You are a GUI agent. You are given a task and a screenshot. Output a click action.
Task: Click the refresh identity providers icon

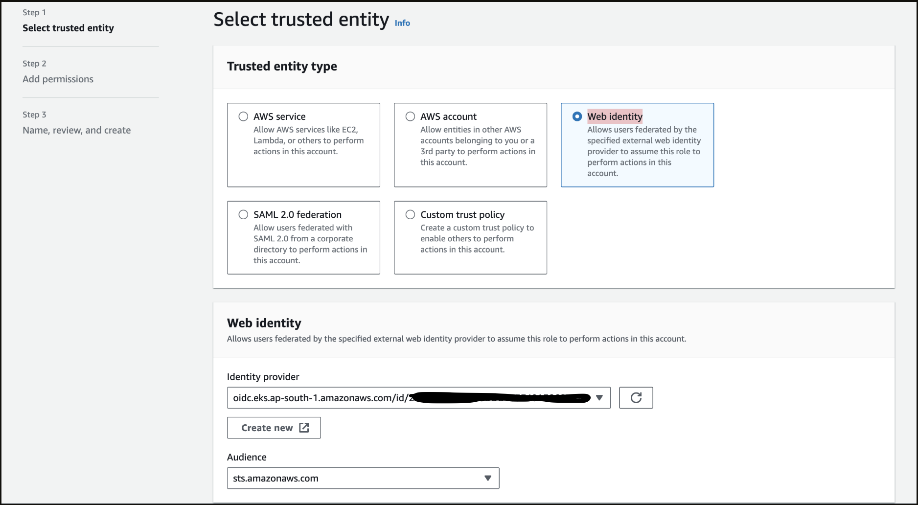[x=636, y=398]
